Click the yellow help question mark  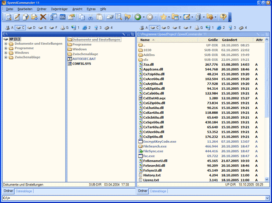coord(223,17)
